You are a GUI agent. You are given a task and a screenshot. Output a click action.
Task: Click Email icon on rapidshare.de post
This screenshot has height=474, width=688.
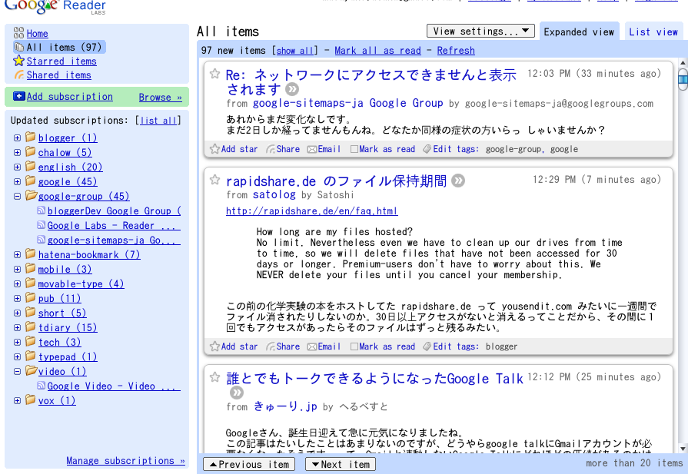[312, 346]
